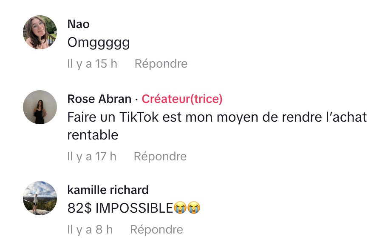Click the "Il y a 15 h" timestamp
The image size is (385, 245).
pyautogui.click(x=92, y=64)
